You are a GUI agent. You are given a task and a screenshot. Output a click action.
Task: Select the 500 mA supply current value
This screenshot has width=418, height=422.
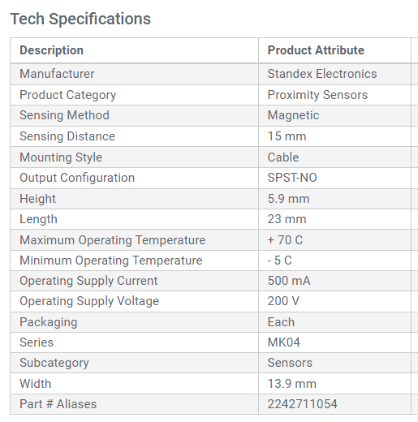coord(289,281)
